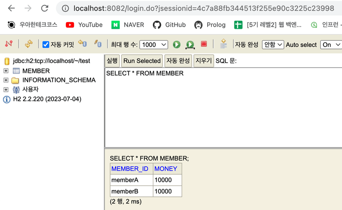Viewport: 342px width, 210px height.
Task: Expand the MEMBER table tree node
Action: click(6, 71)
